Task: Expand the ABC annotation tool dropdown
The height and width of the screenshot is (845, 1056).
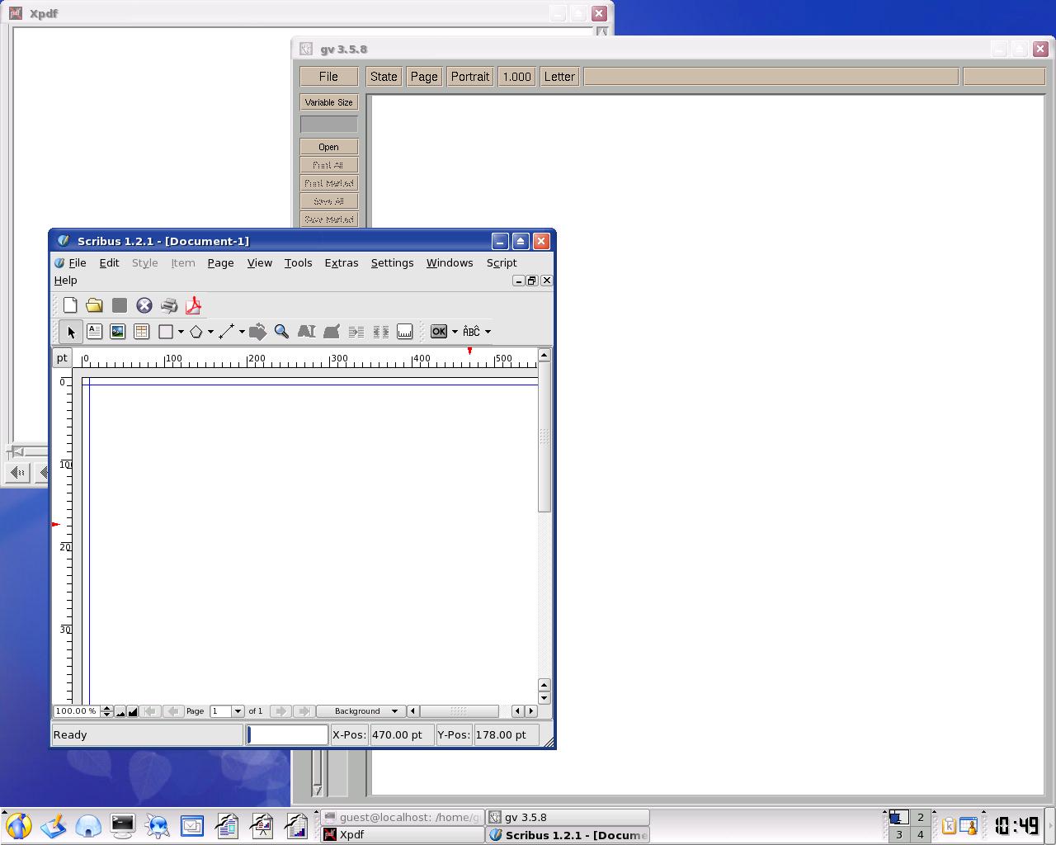Action: coord(488,332)
